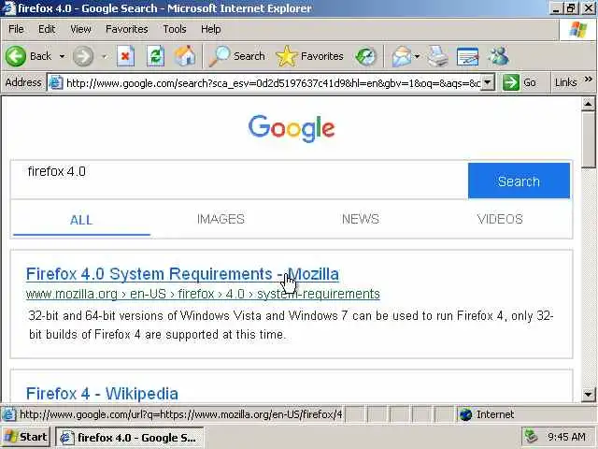Click the Forward arrow button
Screen dimensions: 598x449
click(83, 56)
